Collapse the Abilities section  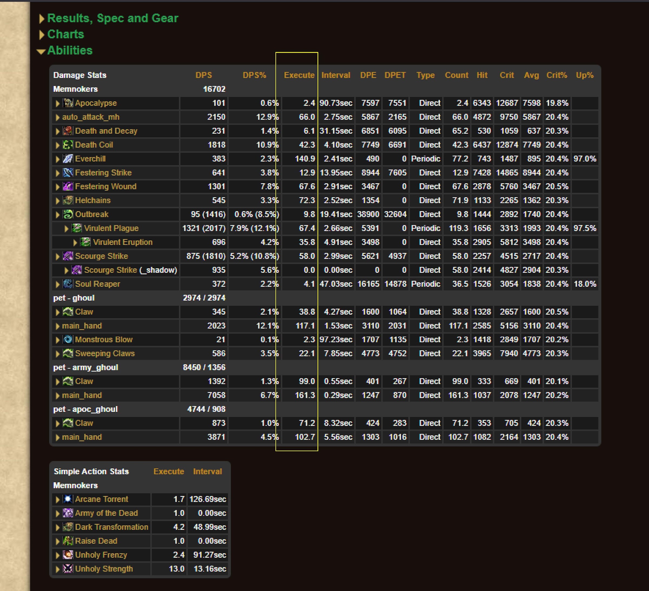[x=69, y=51]
